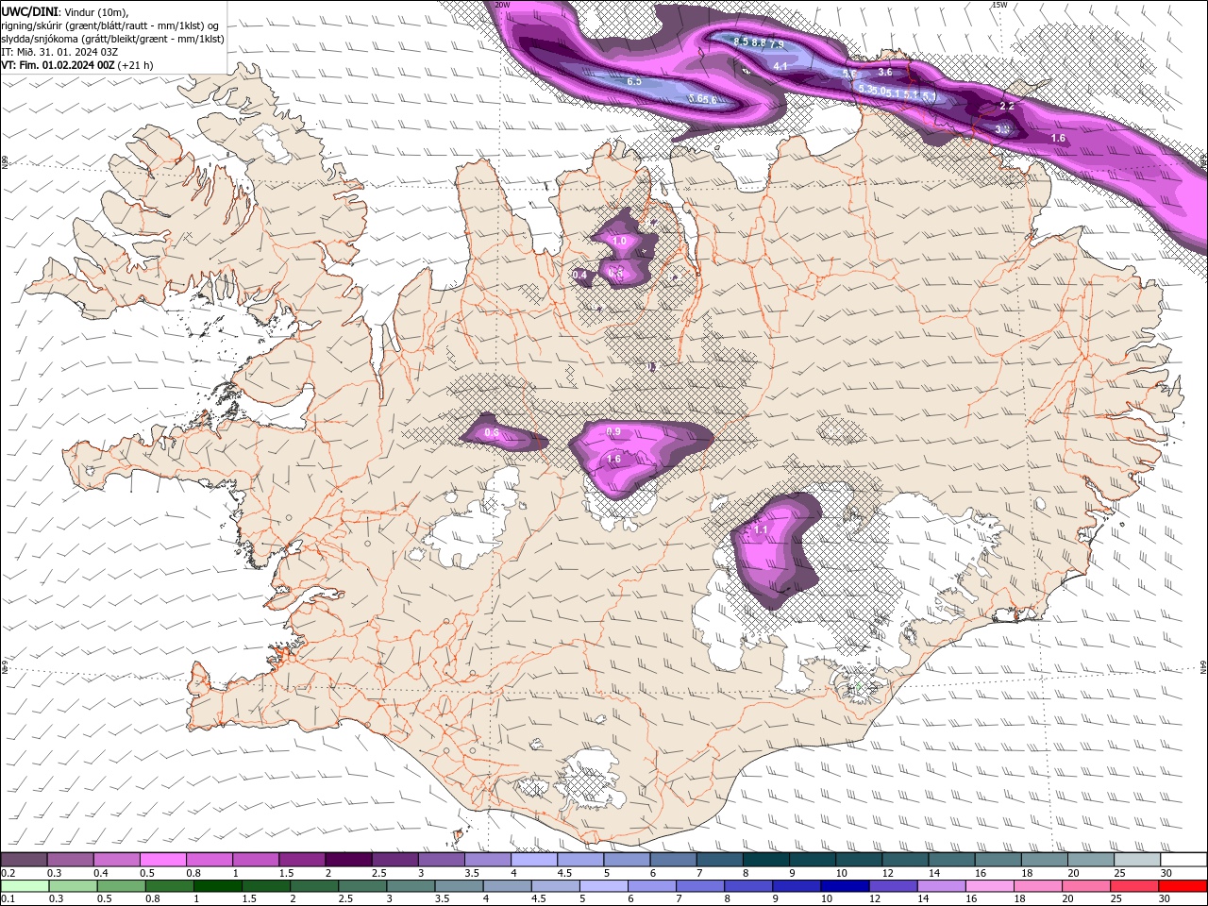1208x906 pixels.
Task: Click the palest green 0.1 swatch in the bottom row
Action: (x=24, y=886)
